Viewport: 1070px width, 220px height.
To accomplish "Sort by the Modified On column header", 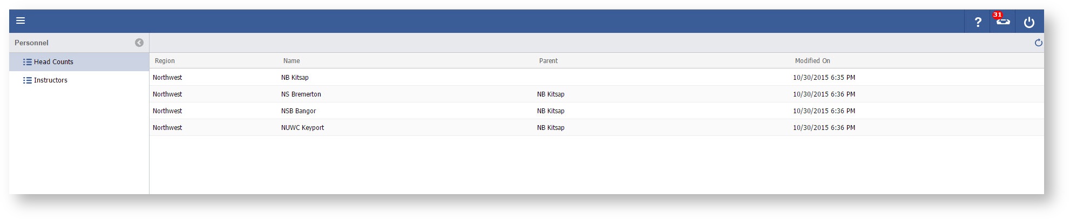I will [812, 61].
